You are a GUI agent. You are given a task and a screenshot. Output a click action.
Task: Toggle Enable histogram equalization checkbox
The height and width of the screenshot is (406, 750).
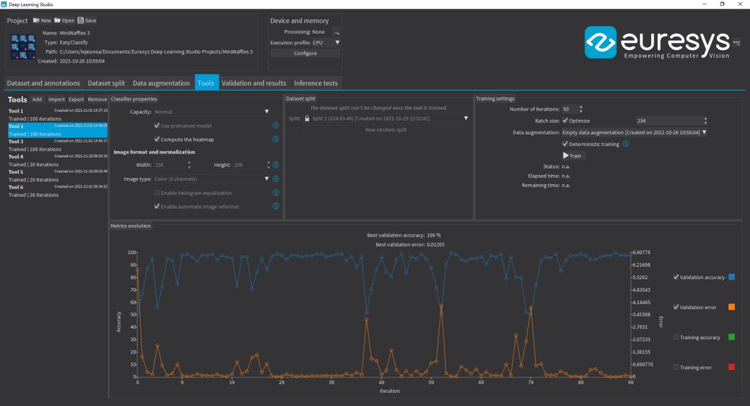click(x=157, y=193)
